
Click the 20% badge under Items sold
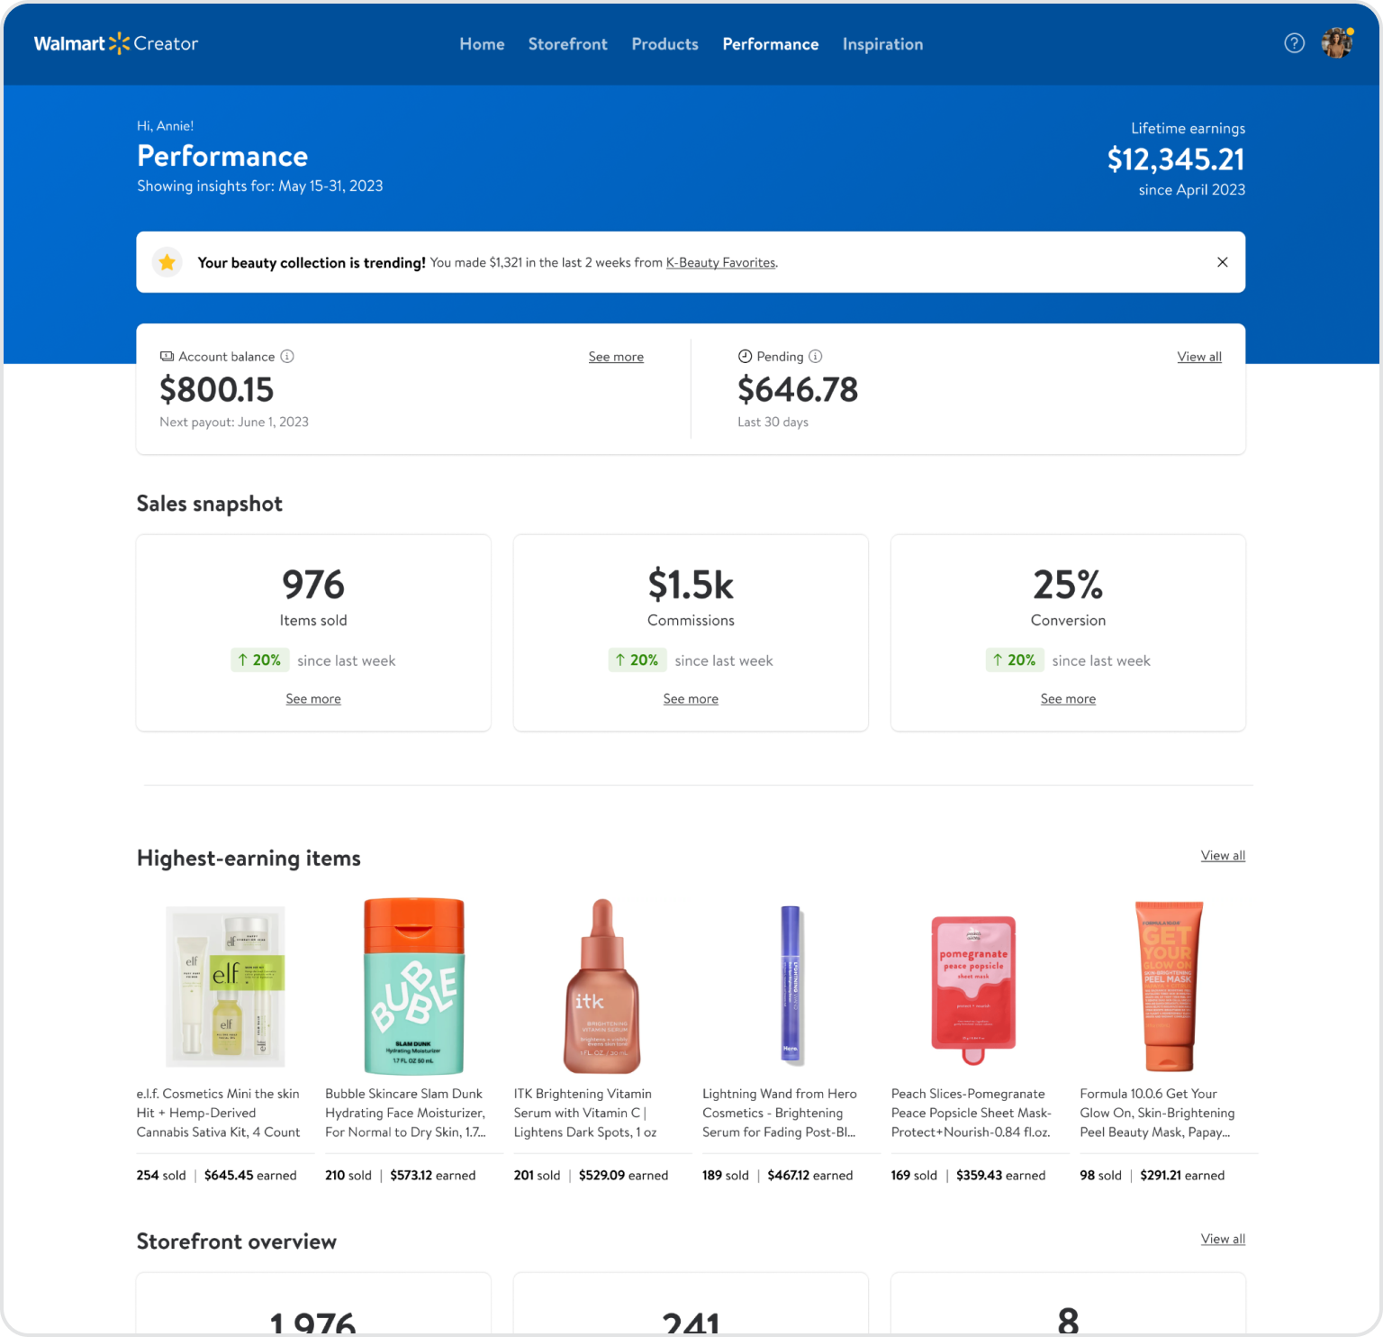[259, 660]
